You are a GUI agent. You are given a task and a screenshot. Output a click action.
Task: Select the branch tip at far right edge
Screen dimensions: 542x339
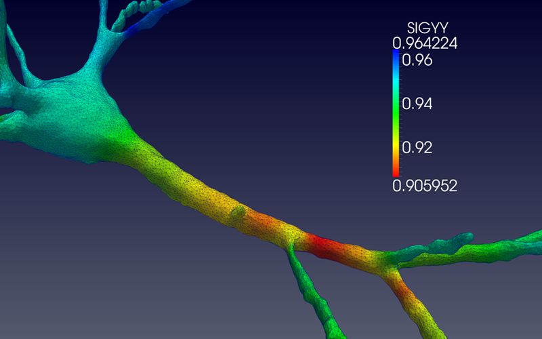tap(532, 238)
